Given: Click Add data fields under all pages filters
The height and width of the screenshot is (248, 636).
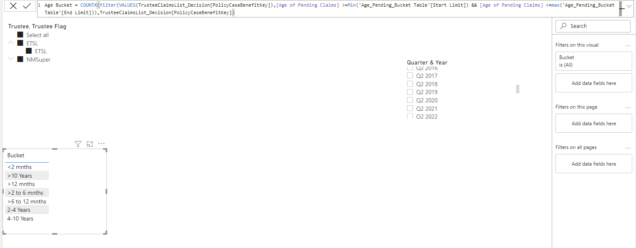Looking at the screenshot, I should [x=593, y=164].
